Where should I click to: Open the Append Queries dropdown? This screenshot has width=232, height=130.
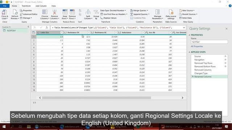coord(140,14)
